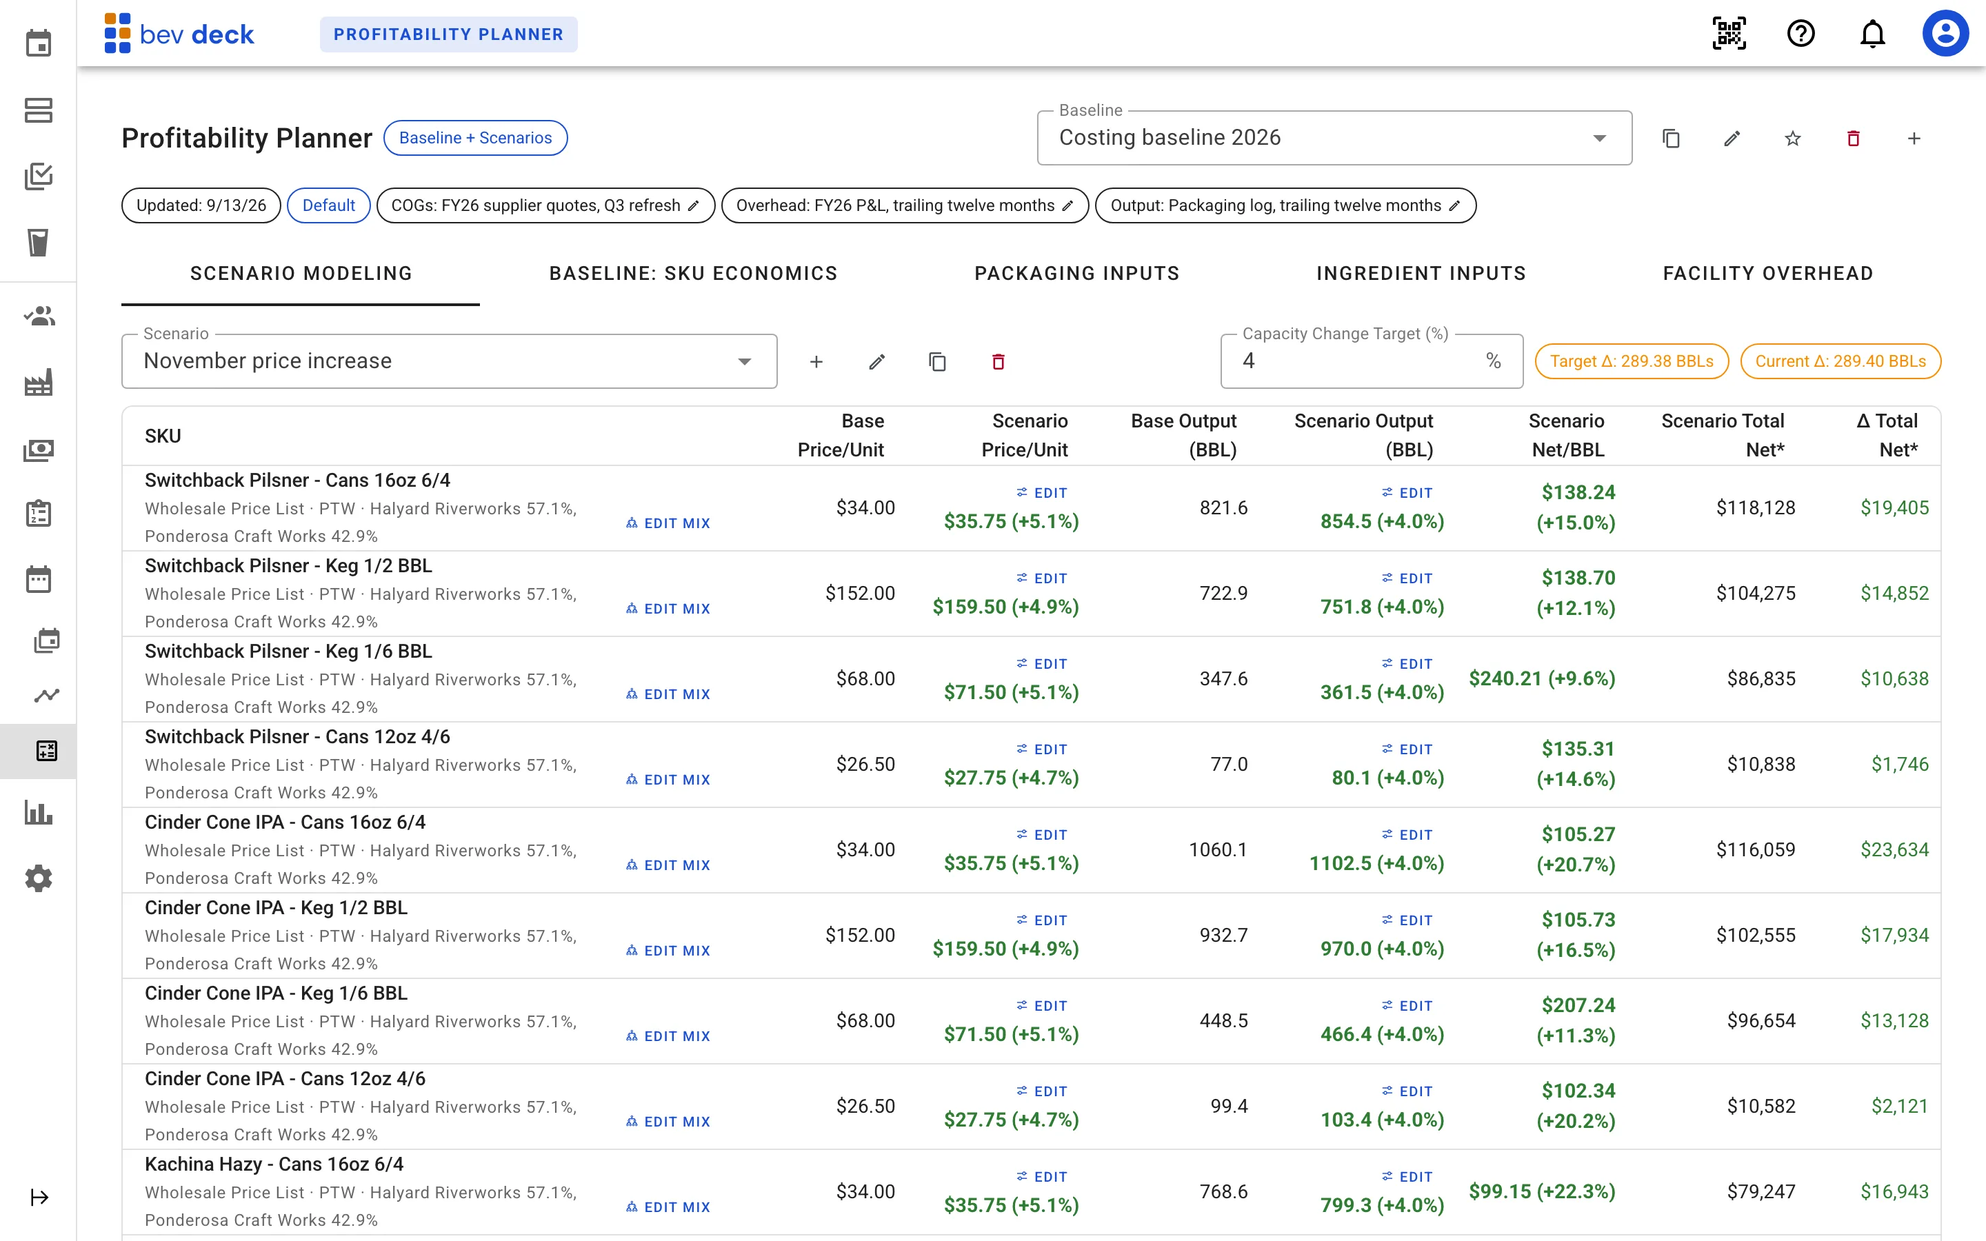This screenshot has height=1241, width=1986.
Task: Go to Facility Overhead tab
Action: 1767,273
